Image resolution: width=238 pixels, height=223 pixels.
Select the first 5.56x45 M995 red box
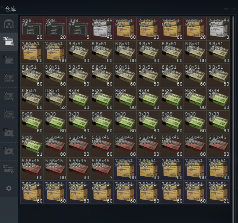coord(55,145)
